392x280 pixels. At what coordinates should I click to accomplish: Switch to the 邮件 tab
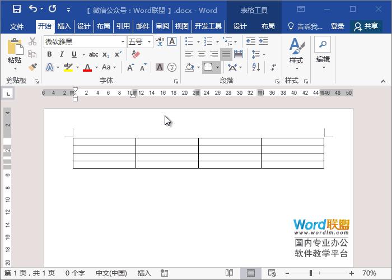click(143, 26)
